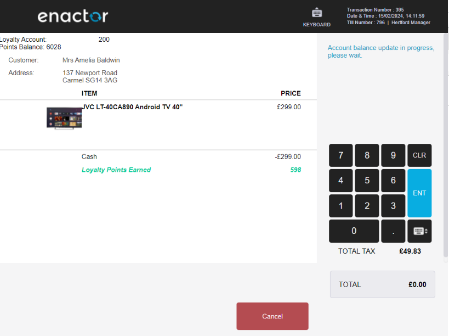449x336 pixels.
Task: Select the JVC LT-40CA890 Android TV line
Action: (158, 125)
